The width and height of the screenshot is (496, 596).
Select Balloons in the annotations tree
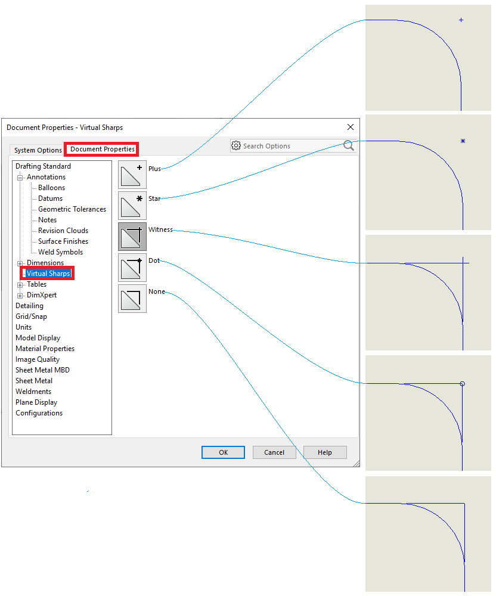pos(51,188)
